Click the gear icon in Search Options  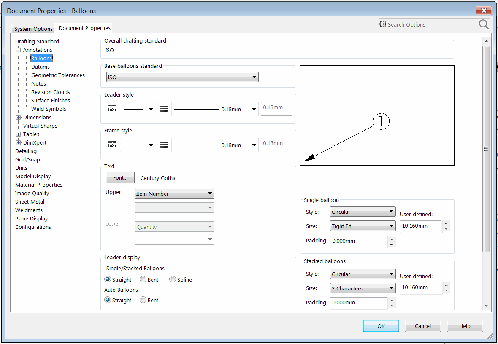pyautogui.click(x=383, y=24)
